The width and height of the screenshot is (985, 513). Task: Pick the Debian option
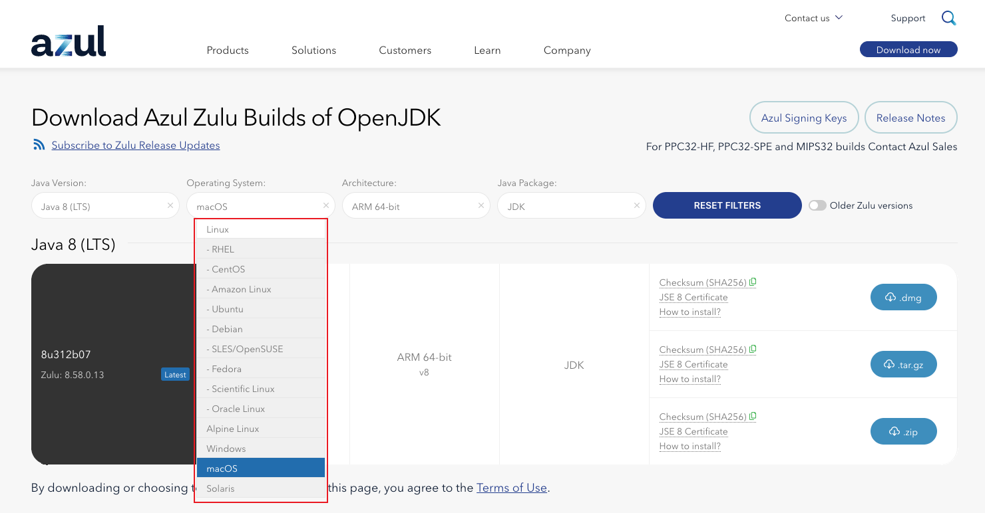point(261,329)
